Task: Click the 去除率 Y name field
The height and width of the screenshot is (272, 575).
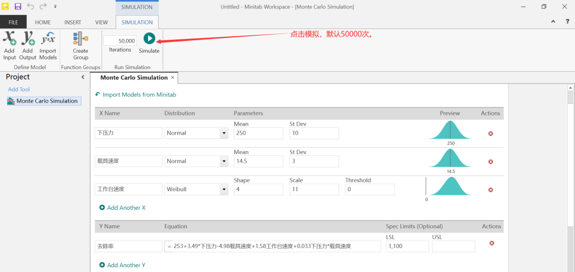Action: [128, 246]
